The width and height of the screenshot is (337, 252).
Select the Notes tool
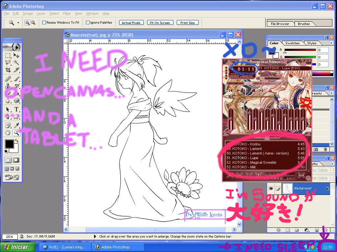(x=8, y=125)
